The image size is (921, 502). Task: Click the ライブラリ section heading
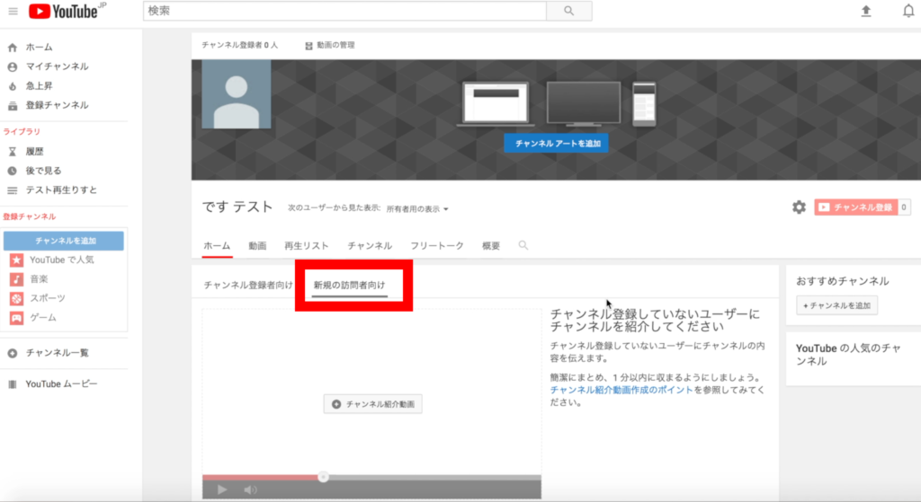click(x=22, y=132)
